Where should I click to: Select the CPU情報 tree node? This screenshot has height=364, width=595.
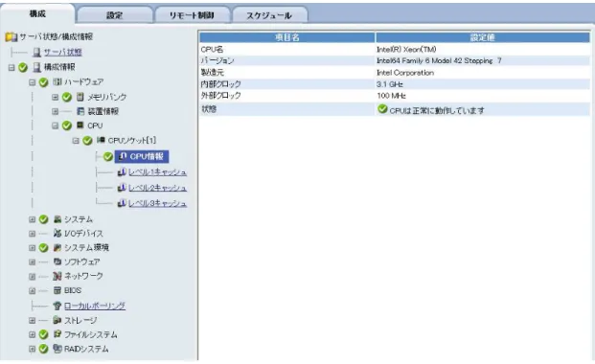click(142, 156)
